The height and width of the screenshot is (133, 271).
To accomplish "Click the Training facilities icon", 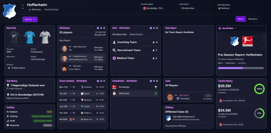I will point(8,116).
